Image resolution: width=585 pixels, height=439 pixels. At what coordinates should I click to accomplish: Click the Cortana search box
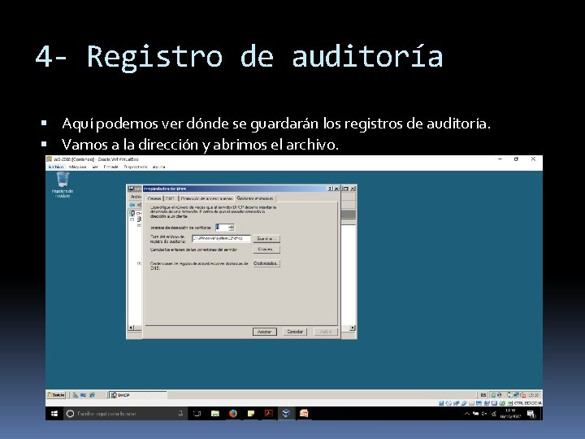(125, 414)
